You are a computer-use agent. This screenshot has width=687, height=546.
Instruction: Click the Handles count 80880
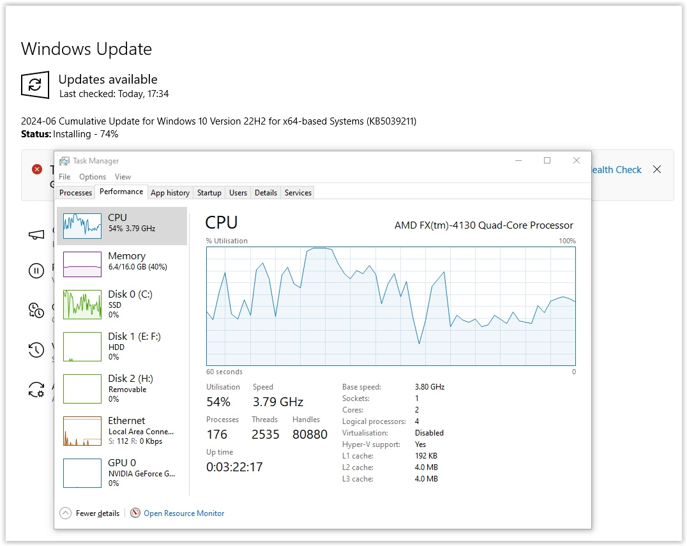tap(310, 434)
